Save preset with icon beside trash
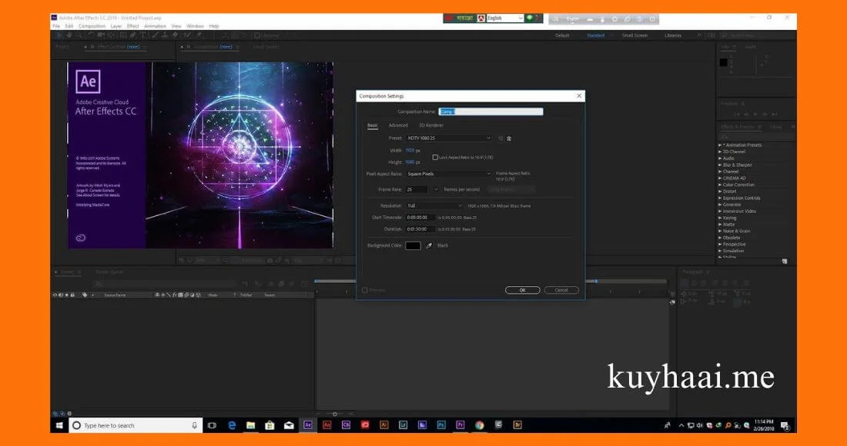This screenshot has height=446, width=847. 500,138
